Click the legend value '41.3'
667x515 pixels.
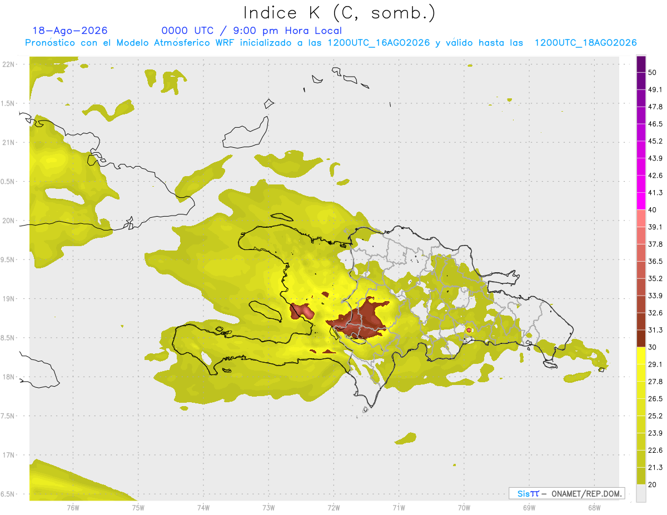coord(655,193)
